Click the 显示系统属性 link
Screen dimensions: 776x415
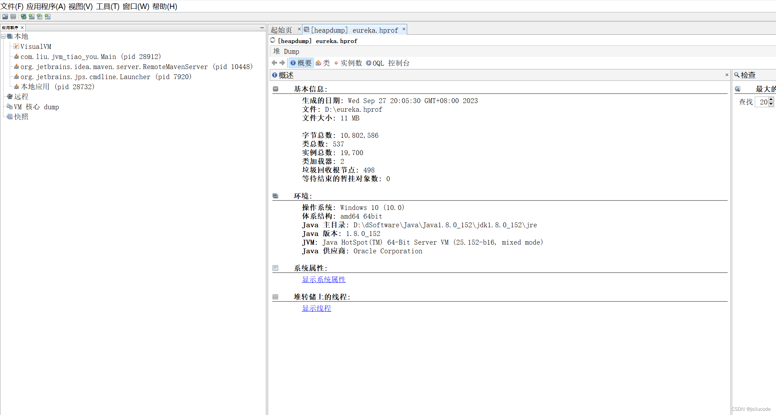click(324, 279)
